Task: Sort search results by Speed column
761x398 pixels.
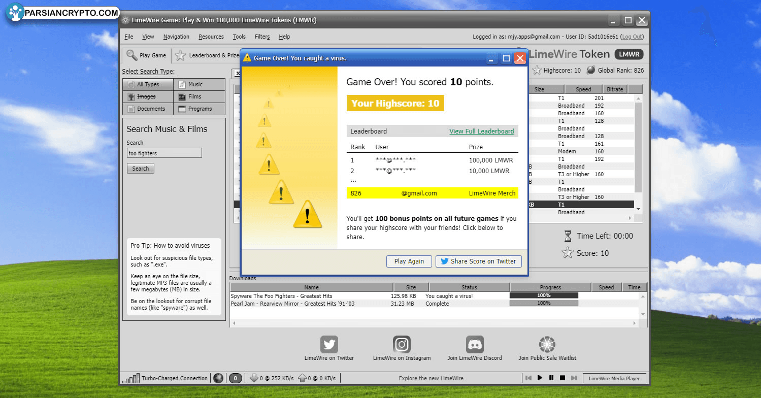Action: pos(583,89)
